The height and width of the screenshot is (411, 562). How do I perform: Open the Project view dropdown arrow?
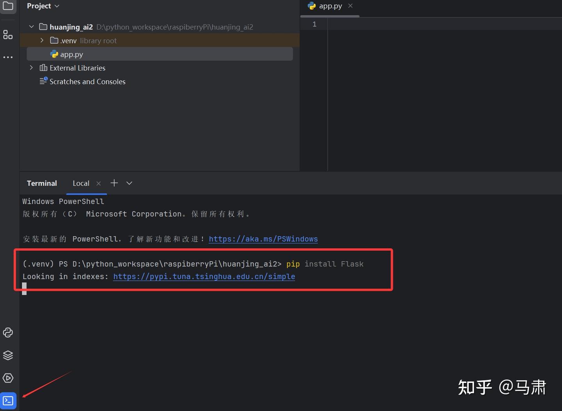[57, 6]
